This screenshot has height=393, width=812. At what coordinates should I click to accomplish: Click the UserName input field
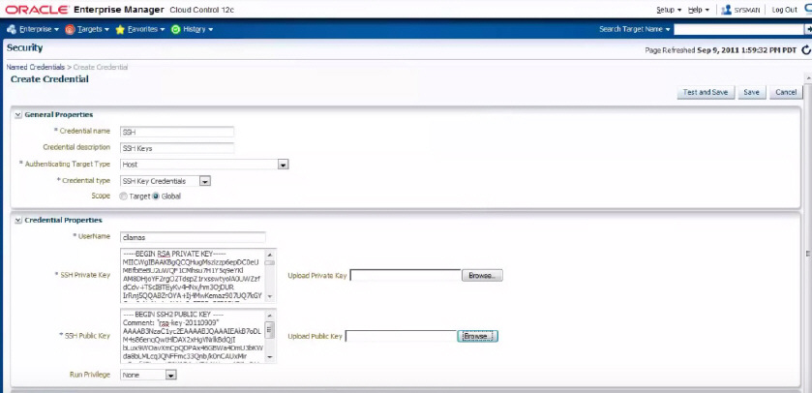[193, 237]
